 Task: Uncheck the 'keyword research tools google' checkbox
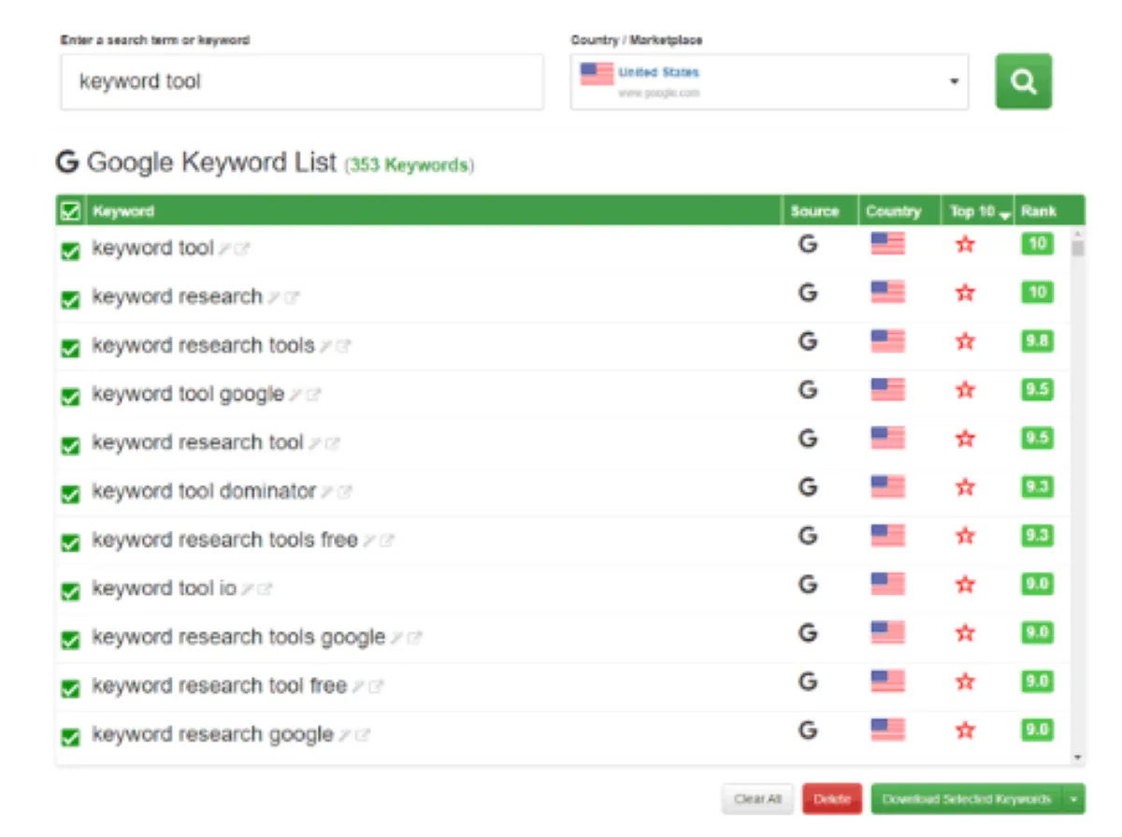click(x=70, y=641)
